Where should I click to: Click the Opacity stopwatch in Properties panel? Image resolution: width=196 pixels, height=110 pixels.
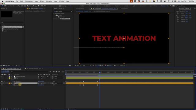point(178,21)
